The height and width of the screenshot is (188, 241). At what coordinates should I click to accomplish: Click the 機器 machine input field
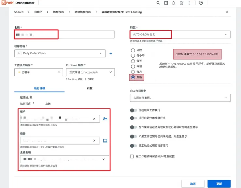point(60,141)
